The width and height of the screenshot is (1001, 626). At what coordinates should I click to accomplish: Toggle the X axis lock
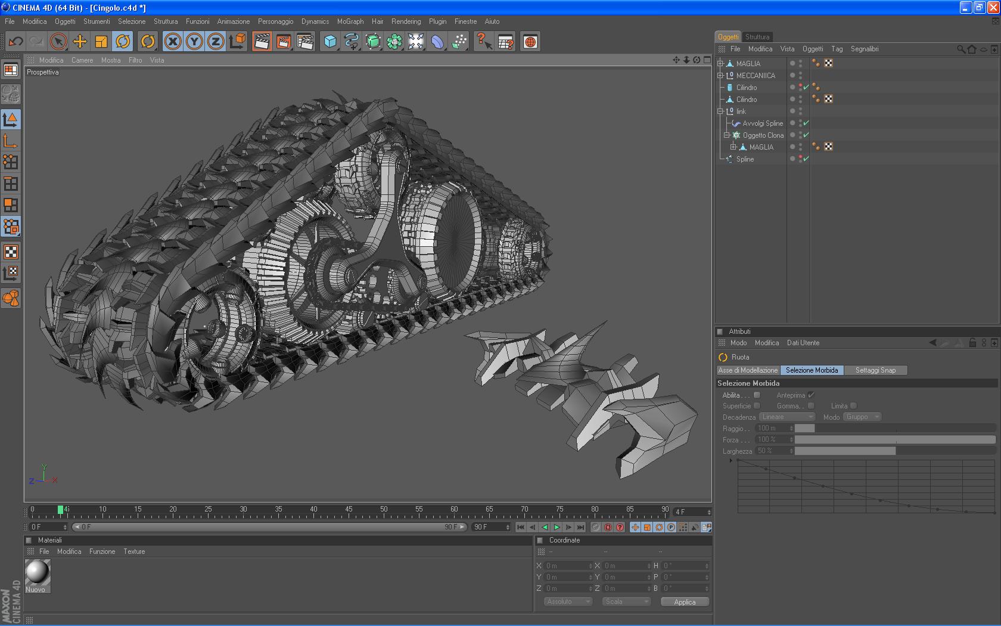coord(173,42)
